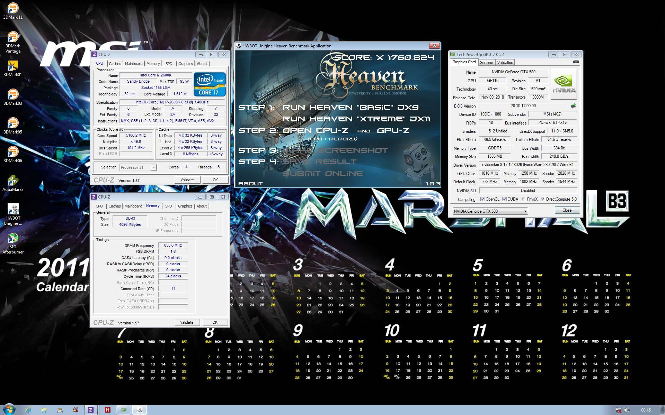This screenshot has width=665, height=415.
Task: Toggle the DirectCompute 5.0 checkbox
Action: [543, 199]
